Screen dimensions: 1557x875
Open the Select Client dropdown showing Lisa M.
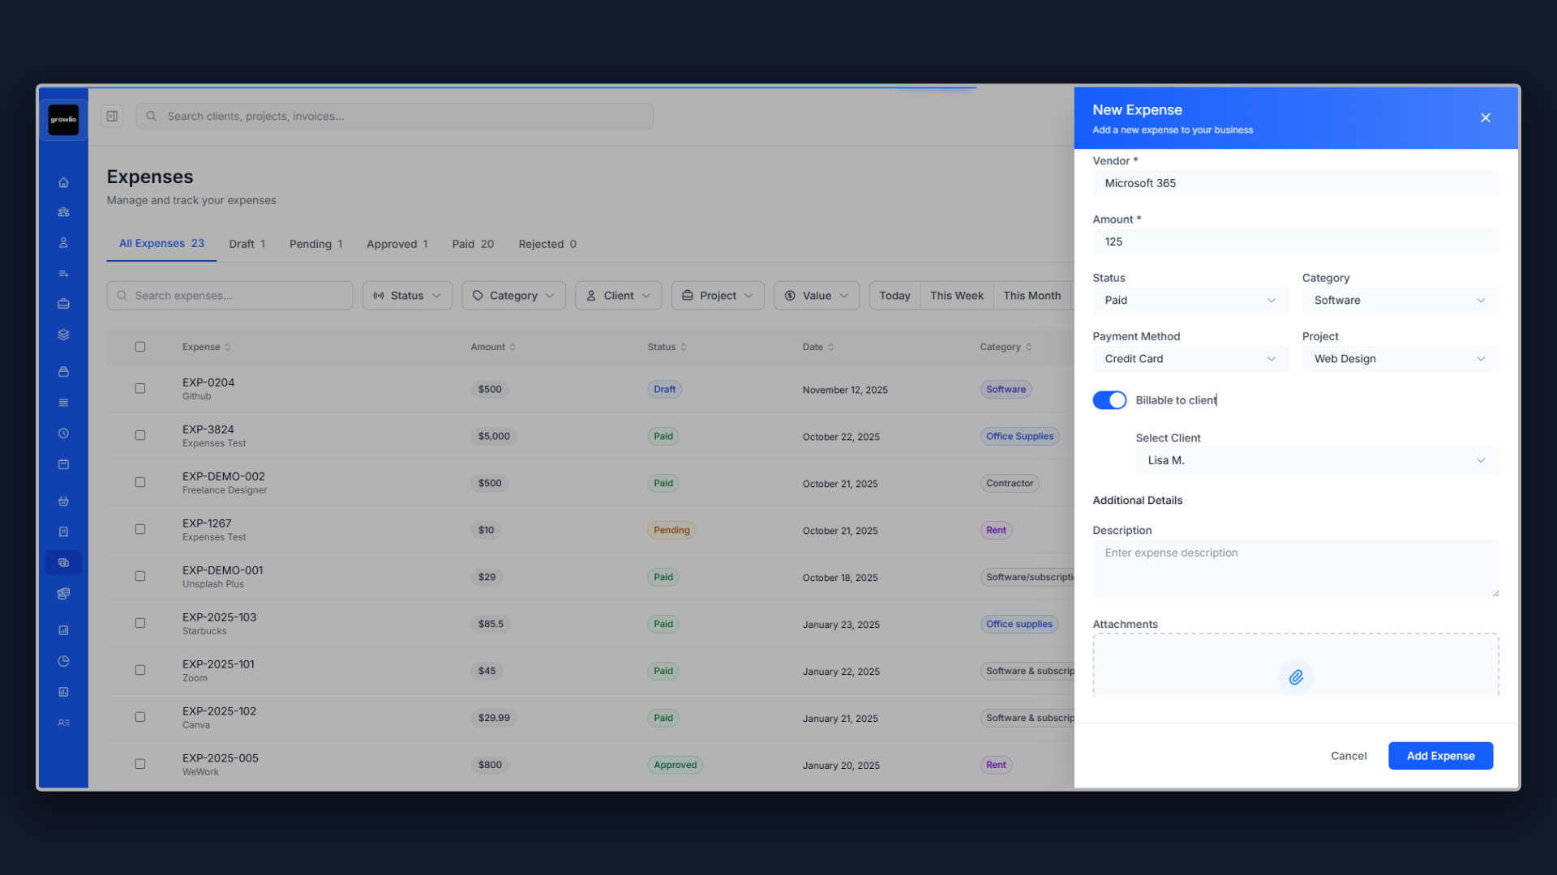coord(1316,460)
